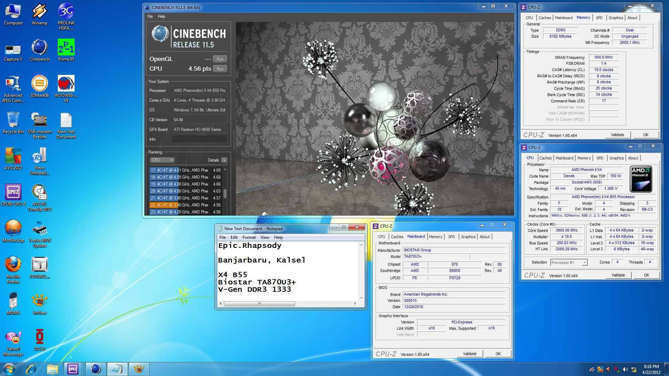Switch to Caches tab in CPU tab CPU-Z window
This screenshot has width=669, height=376.
(x=545, y=158)
